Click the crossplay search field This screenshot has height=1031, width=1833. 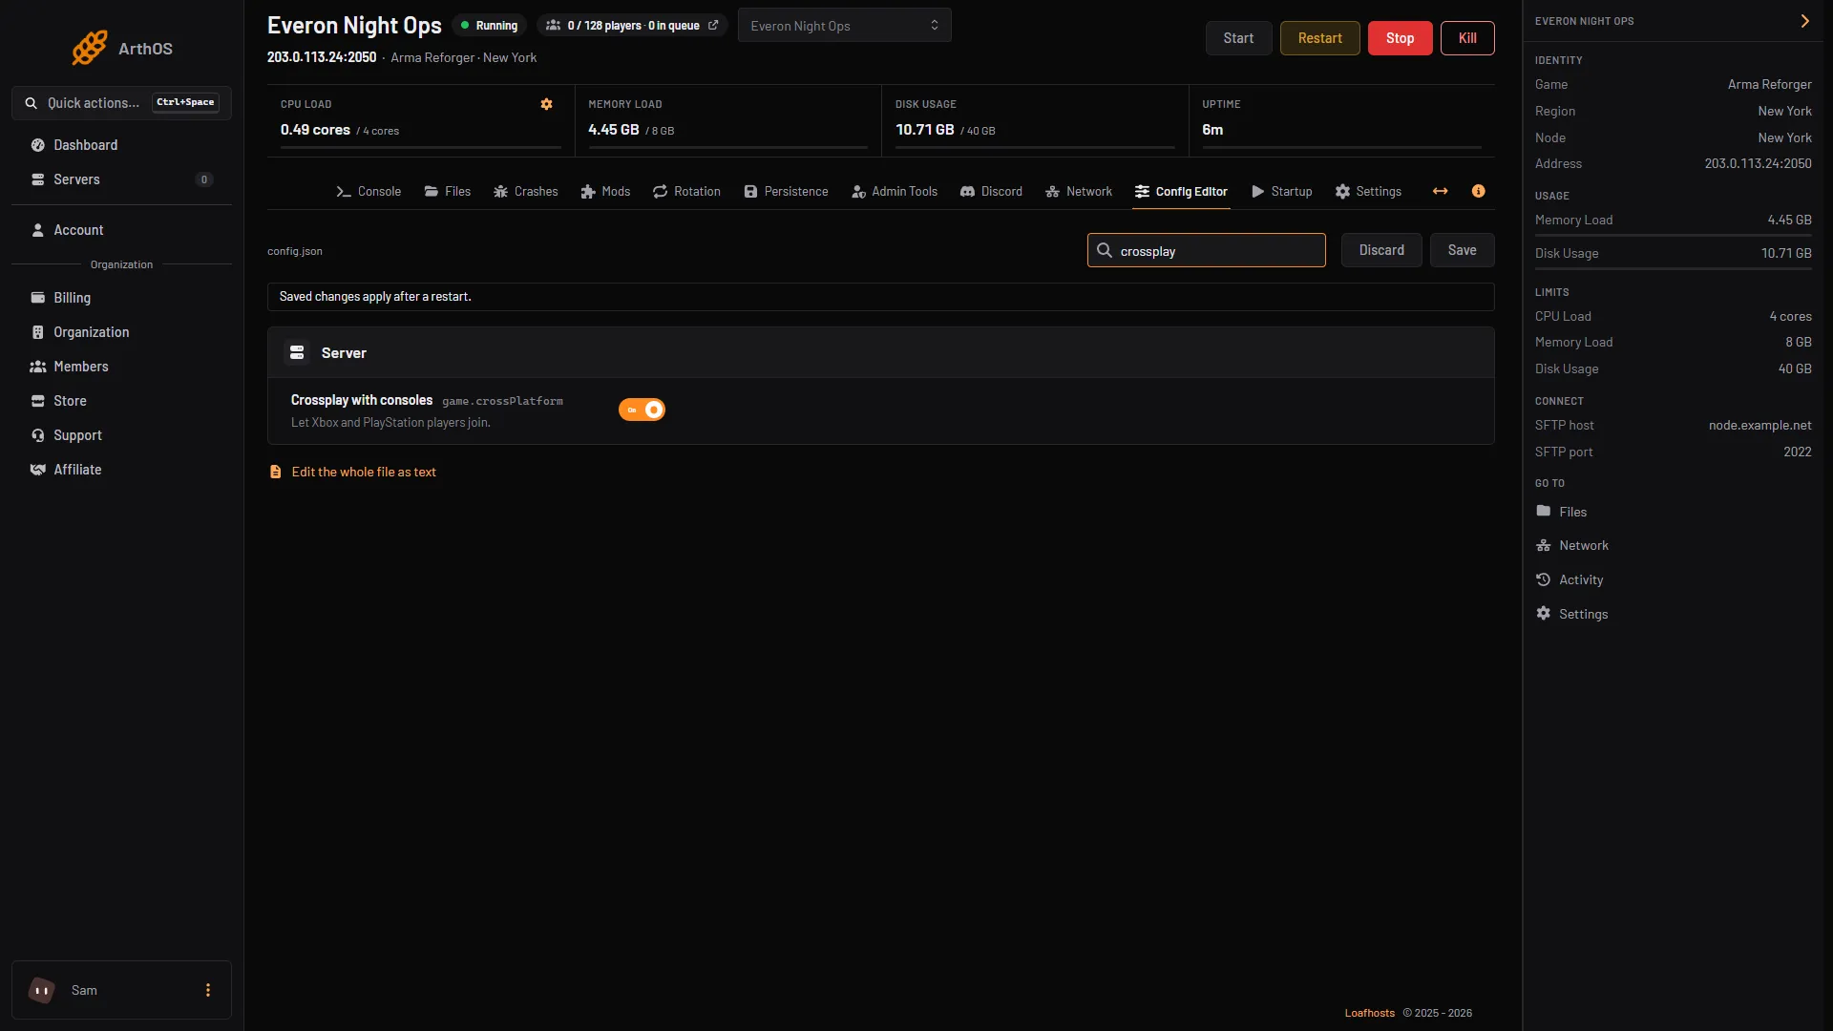click(x=1206, y=250)
